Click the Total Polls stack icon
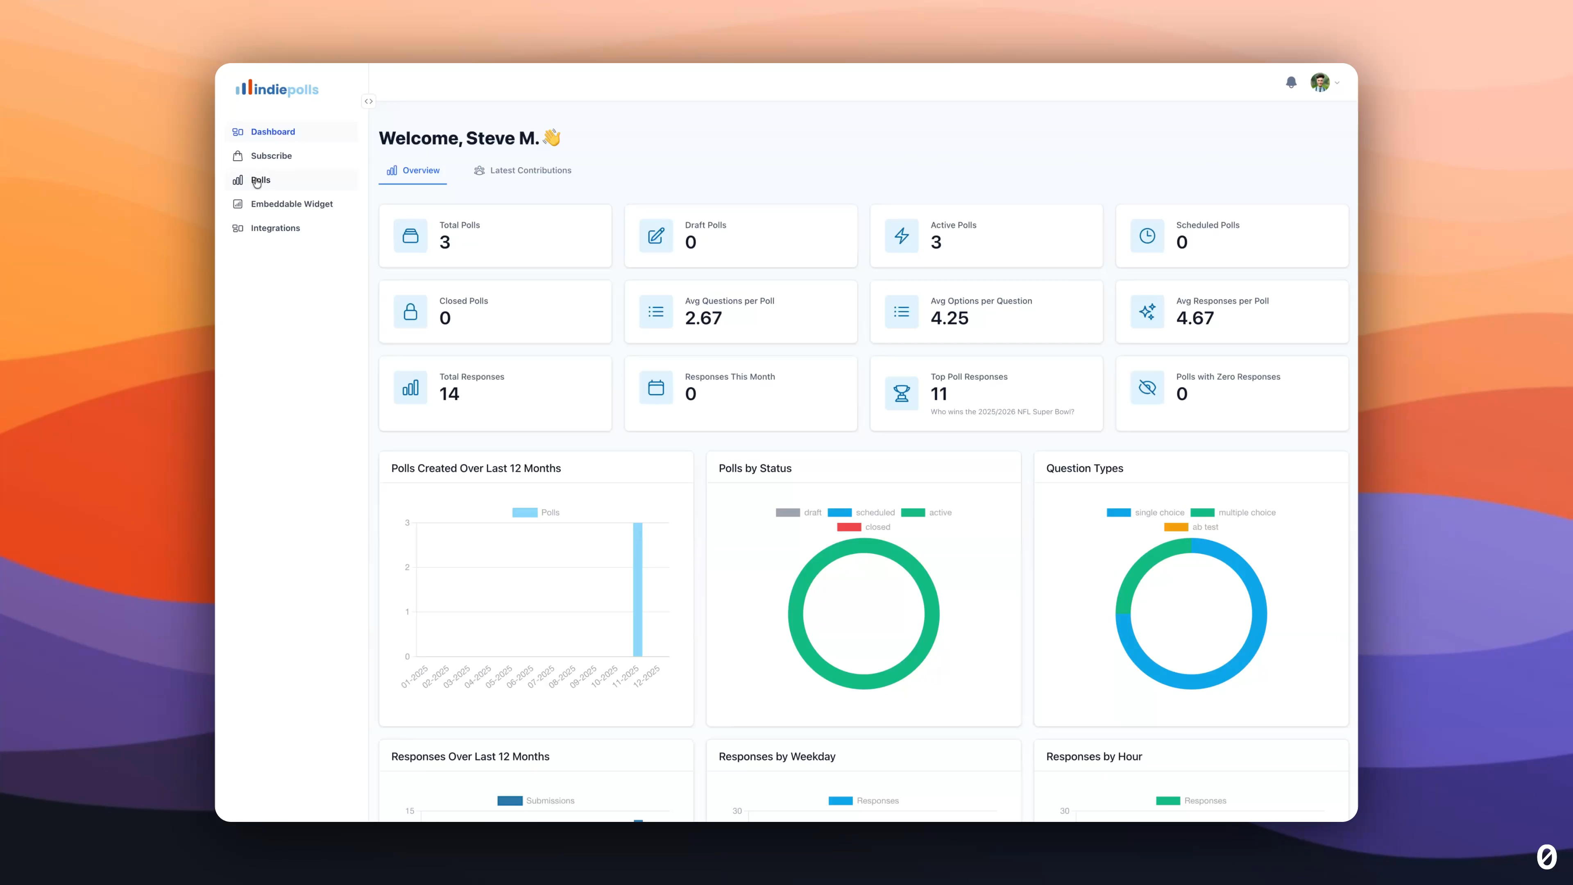 410,236
